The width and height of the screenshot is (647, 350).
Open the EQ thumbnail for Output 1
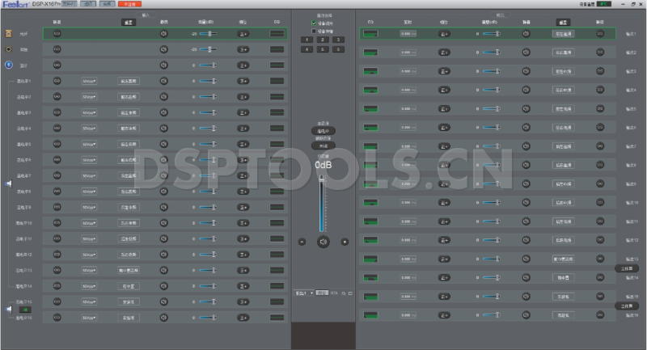pyautogui.click(x=371, y=34)
